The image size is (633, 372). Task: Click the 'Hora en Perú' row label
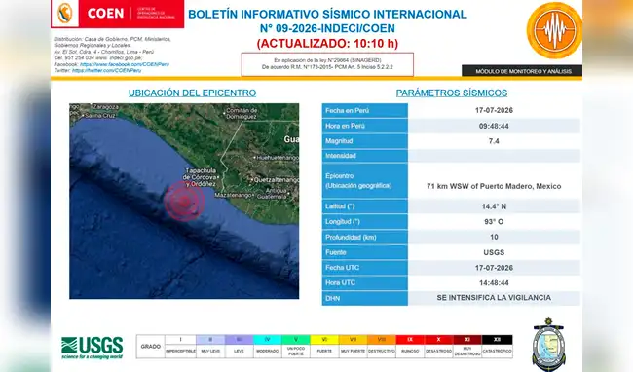345,126
